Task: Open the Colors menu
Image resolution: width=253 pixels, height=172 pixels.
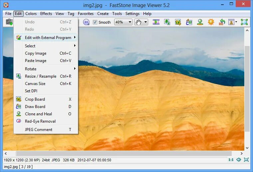Action: coord(31,14)
